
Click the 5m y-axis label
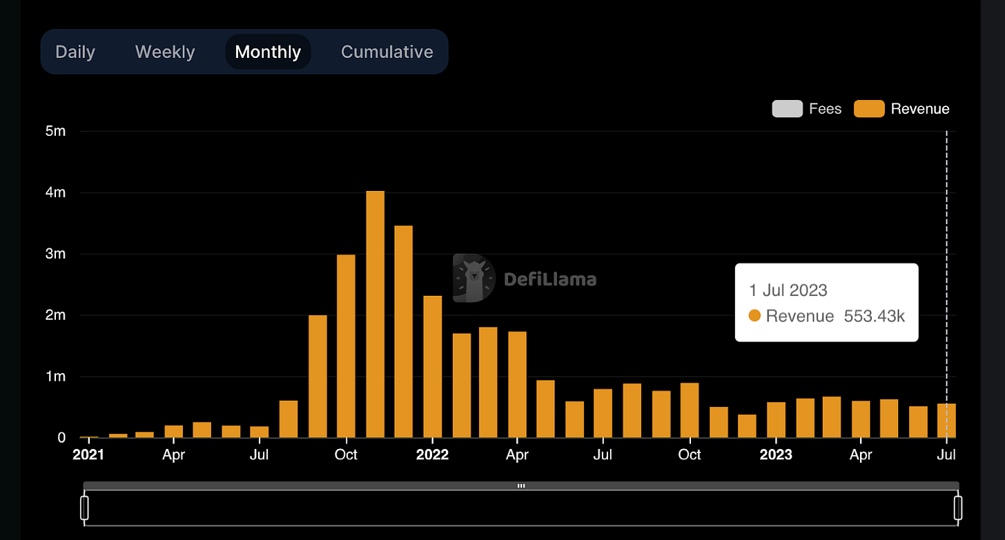[x=55, y=131]
